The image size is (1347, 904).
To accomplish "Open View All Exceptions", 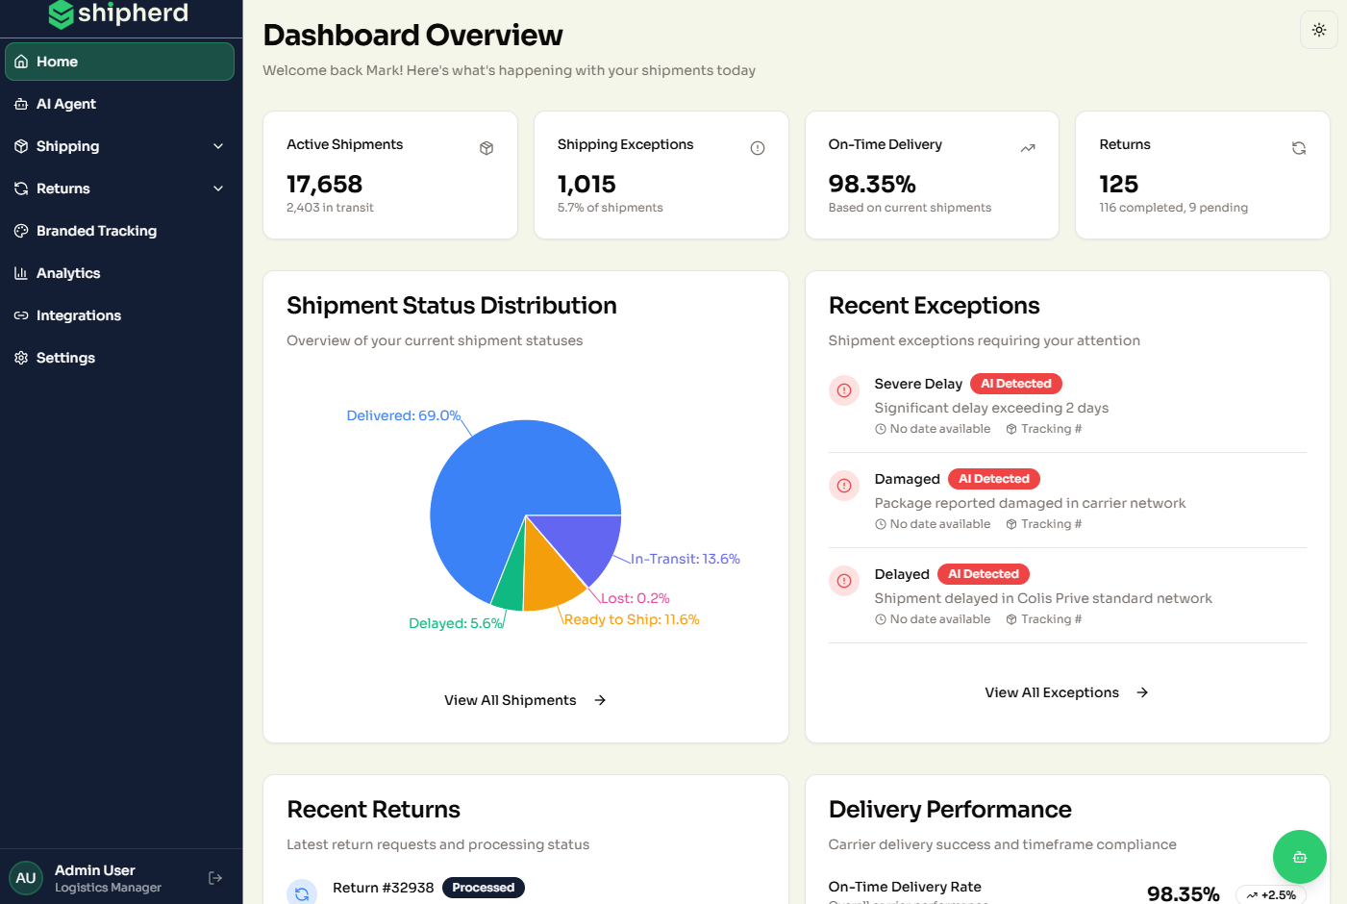I will (x=1052, y=692).
